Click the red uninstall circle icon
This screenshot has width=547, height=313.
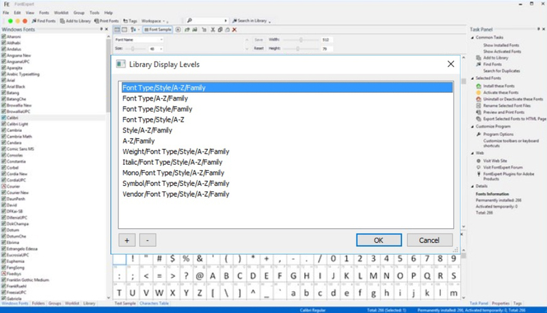coord(25,21)
